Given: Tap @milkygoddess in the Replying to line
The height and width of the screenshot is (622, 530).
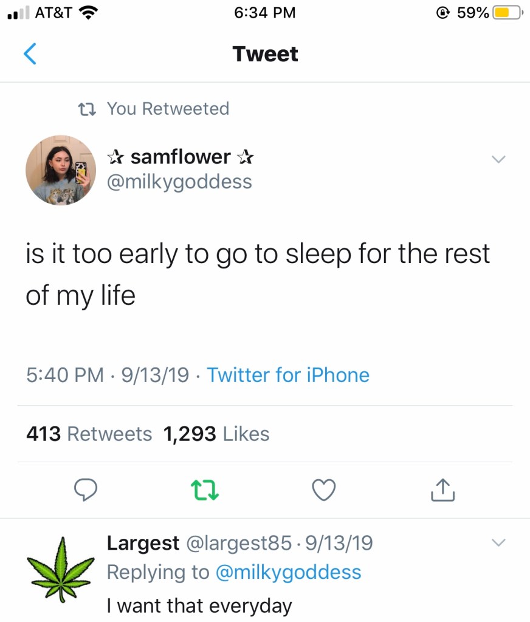Looking at the screenshot, I should click(x=288, y=572).
